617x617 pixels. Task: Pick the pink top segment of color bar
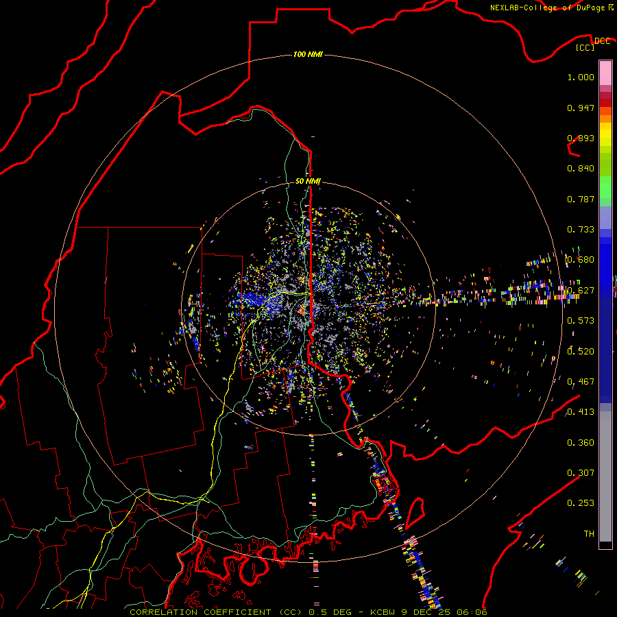click(605, 73)
